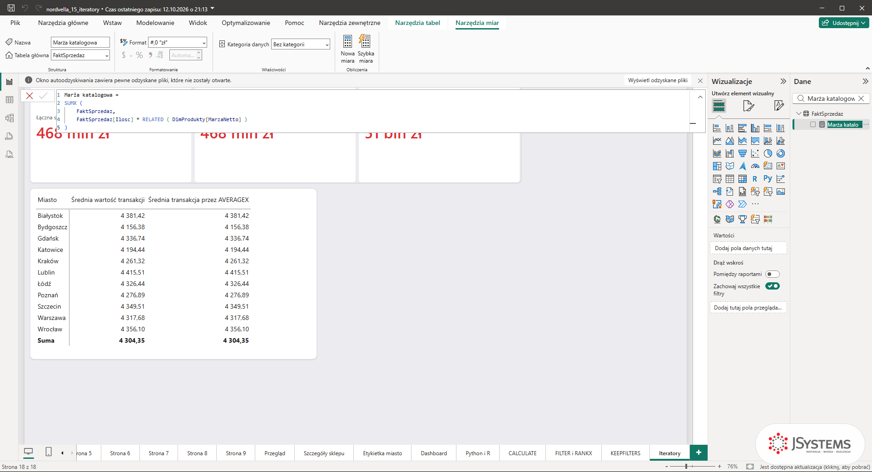872x472 pixels.
Task: Select the donut chart visual
Action: [780, 153]
